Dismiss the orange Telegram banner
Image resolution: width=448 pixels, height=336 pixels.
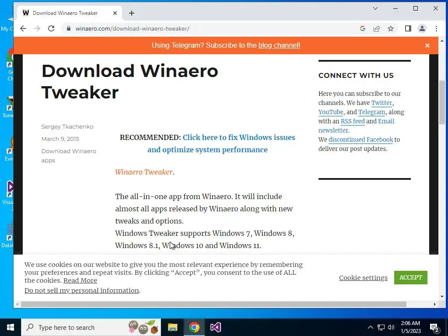[x=427, y=45]
